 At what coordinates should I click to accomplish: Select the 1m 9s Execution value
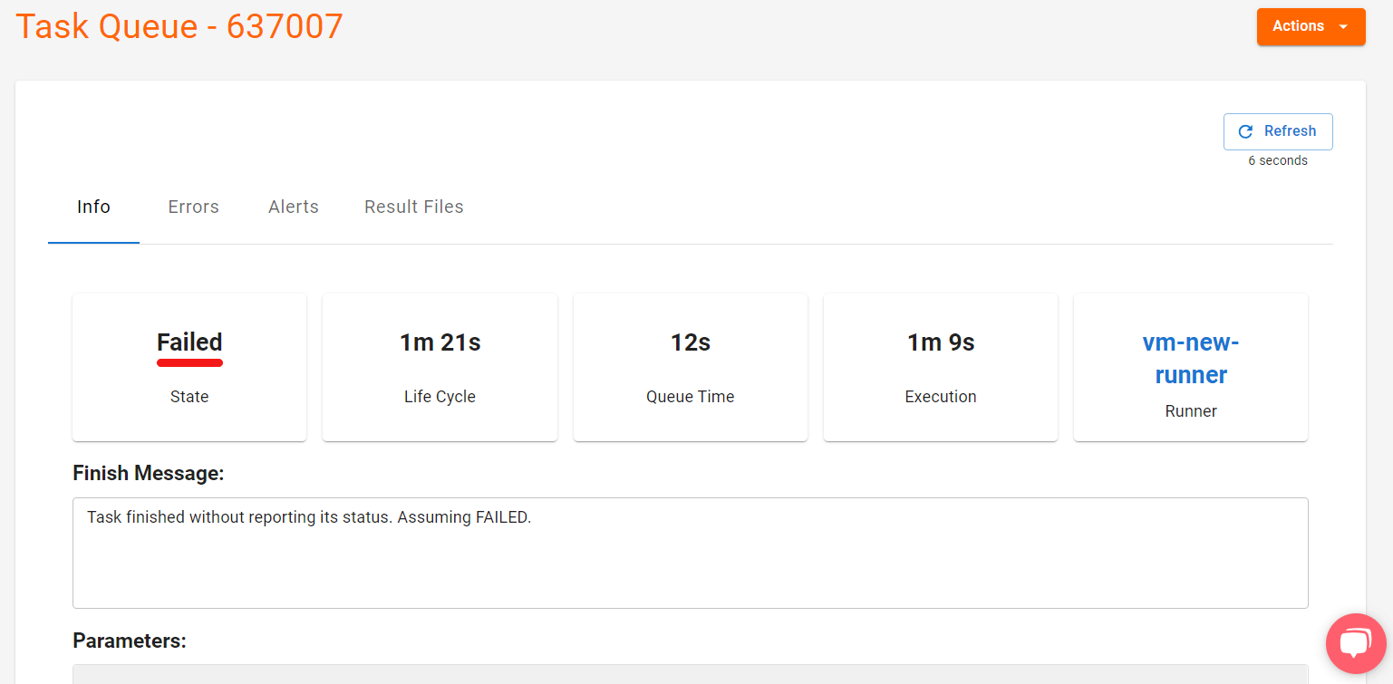pos(941,342)
